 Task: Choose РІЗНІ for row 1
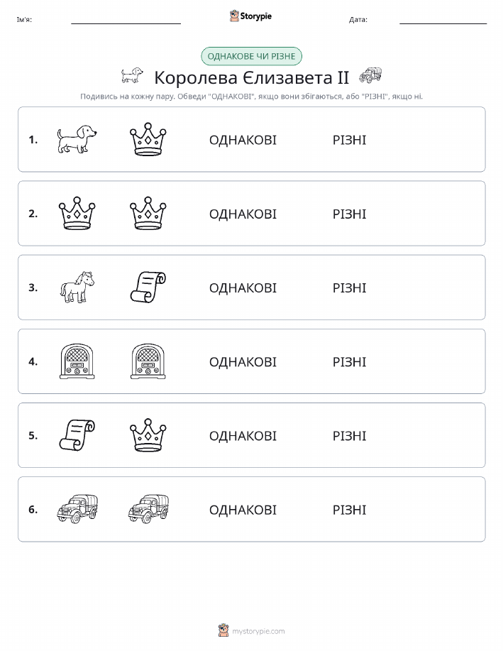(350, 140)
